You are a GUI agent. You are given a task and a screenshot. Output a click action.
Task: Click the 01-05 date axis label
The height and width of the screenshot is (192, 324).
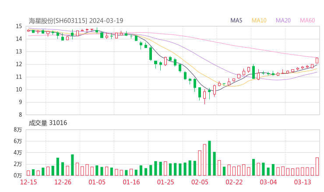(x=97, y=182)
